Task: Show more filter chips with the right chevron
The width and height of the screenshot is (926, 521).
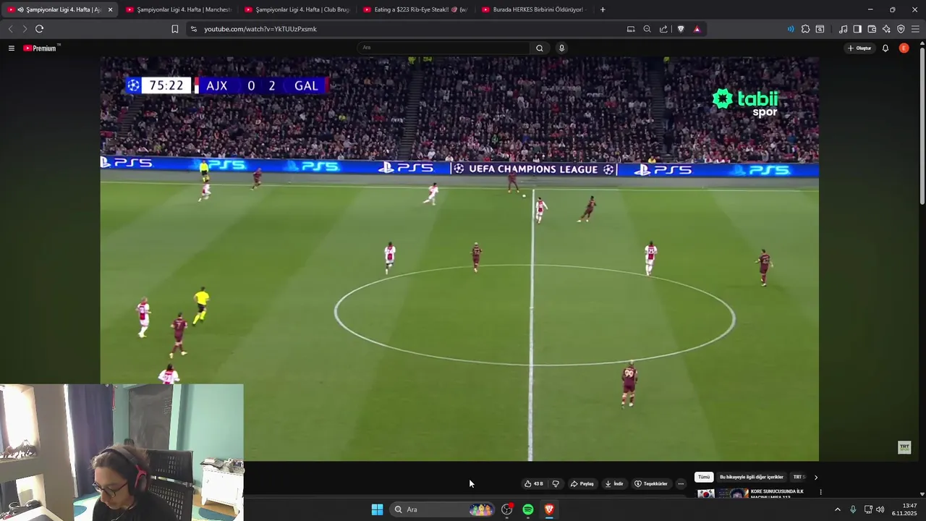Action: [x=816, y=477]
